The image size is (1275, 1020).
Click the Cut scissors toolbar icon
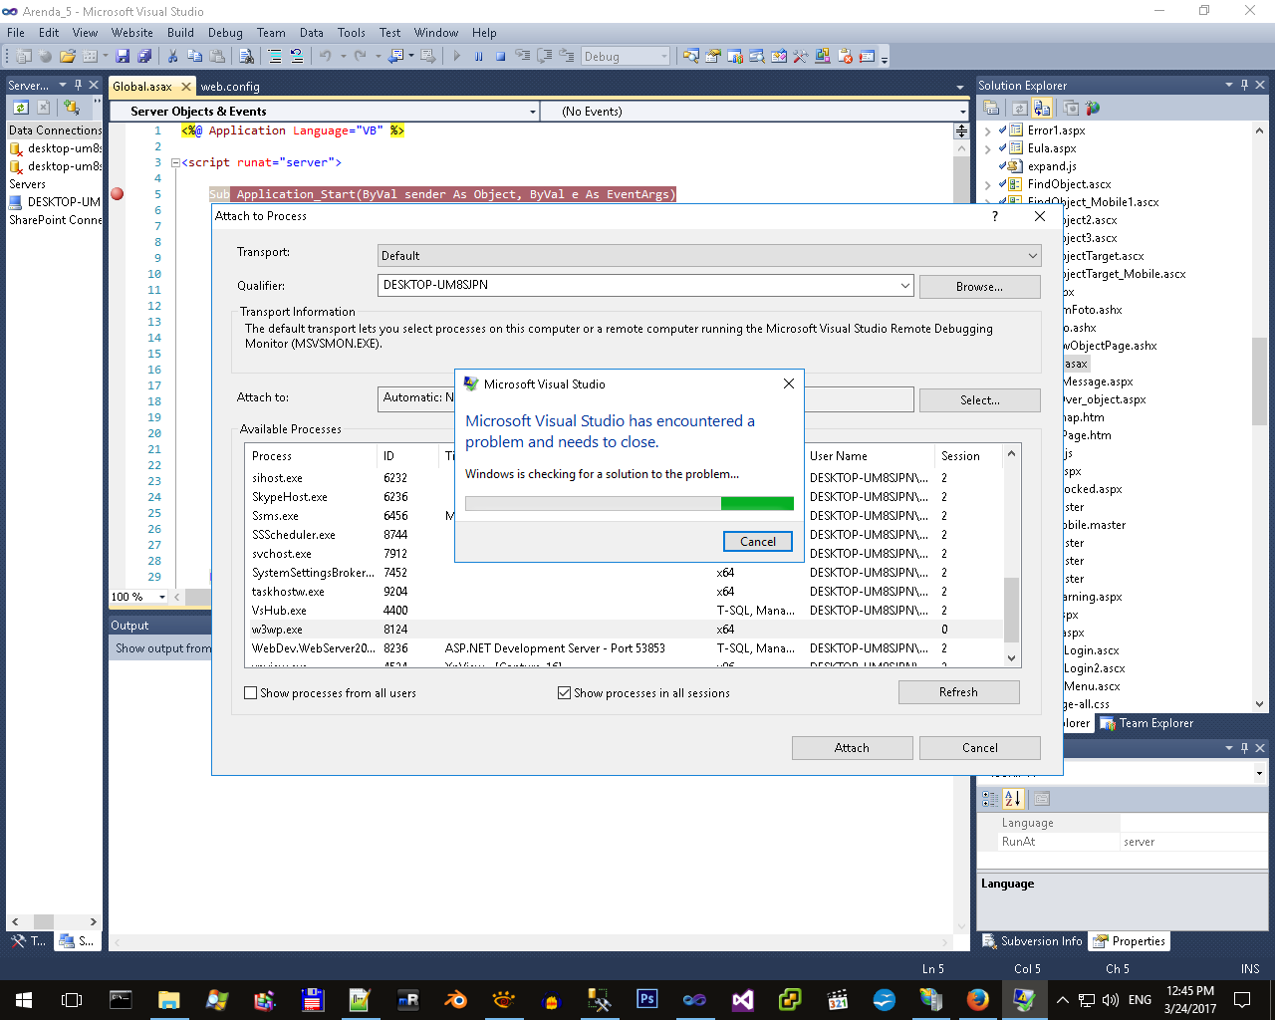tap(172, 57)
